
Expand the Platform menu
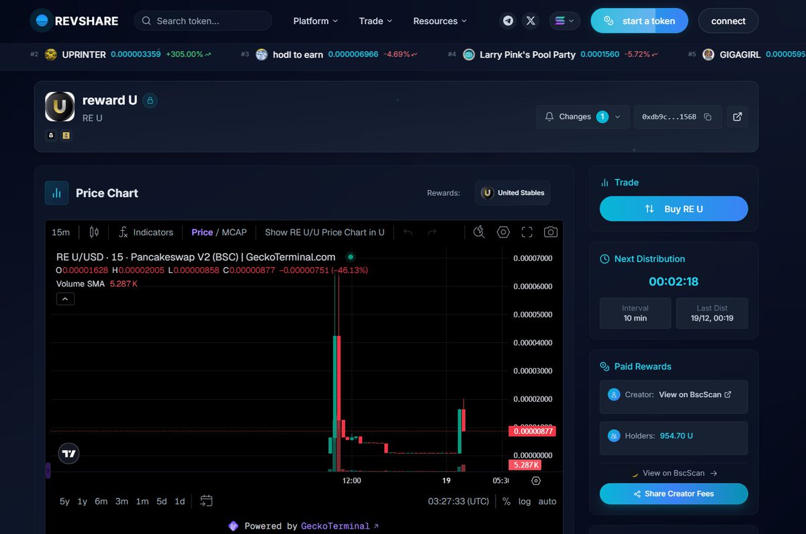[316, 21]
